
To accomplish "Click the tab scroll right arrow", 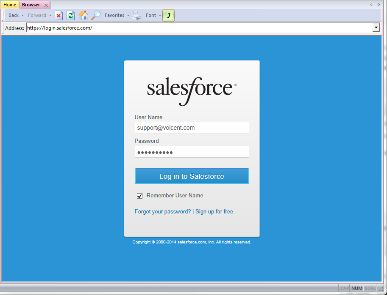I will 379,4.
